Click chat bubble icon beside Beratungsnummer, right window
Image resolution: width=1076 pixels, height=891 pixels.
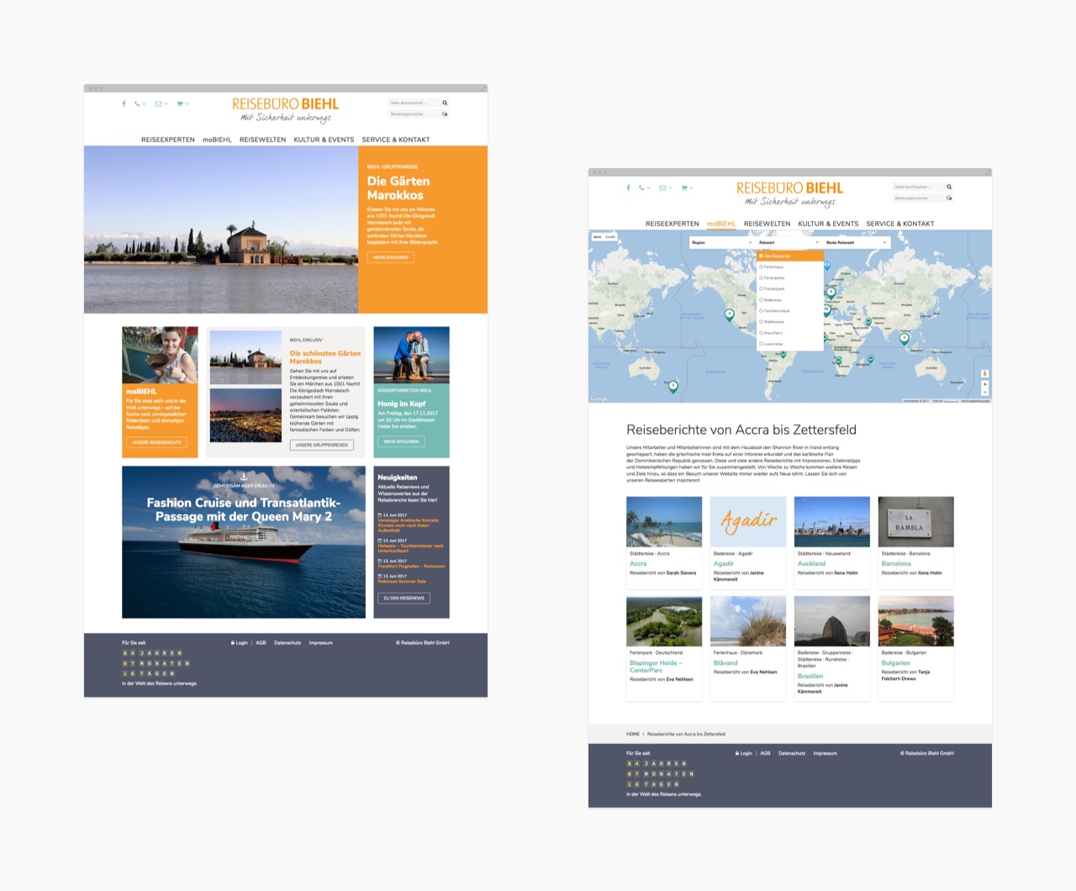[949, 198]
